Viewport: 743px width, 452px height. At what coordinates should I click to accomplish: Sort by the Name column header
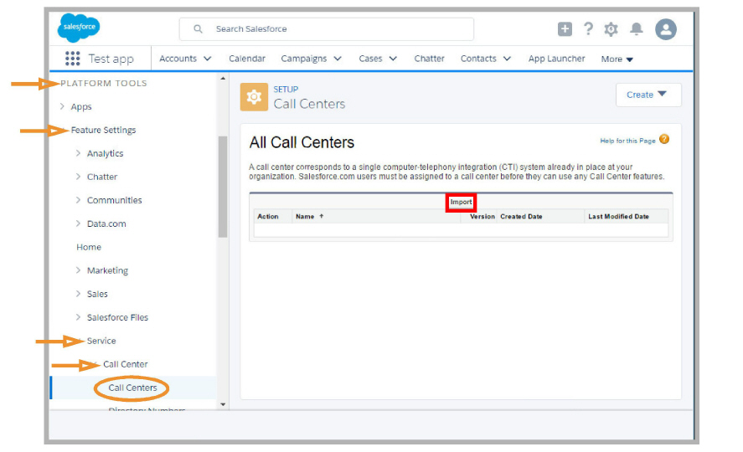[x=305, y=216]
